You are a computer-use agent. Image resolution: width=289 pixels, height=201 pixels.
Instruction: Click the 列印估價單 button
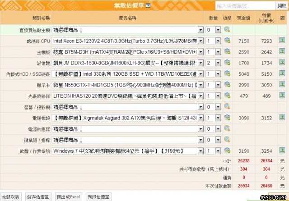98,197
